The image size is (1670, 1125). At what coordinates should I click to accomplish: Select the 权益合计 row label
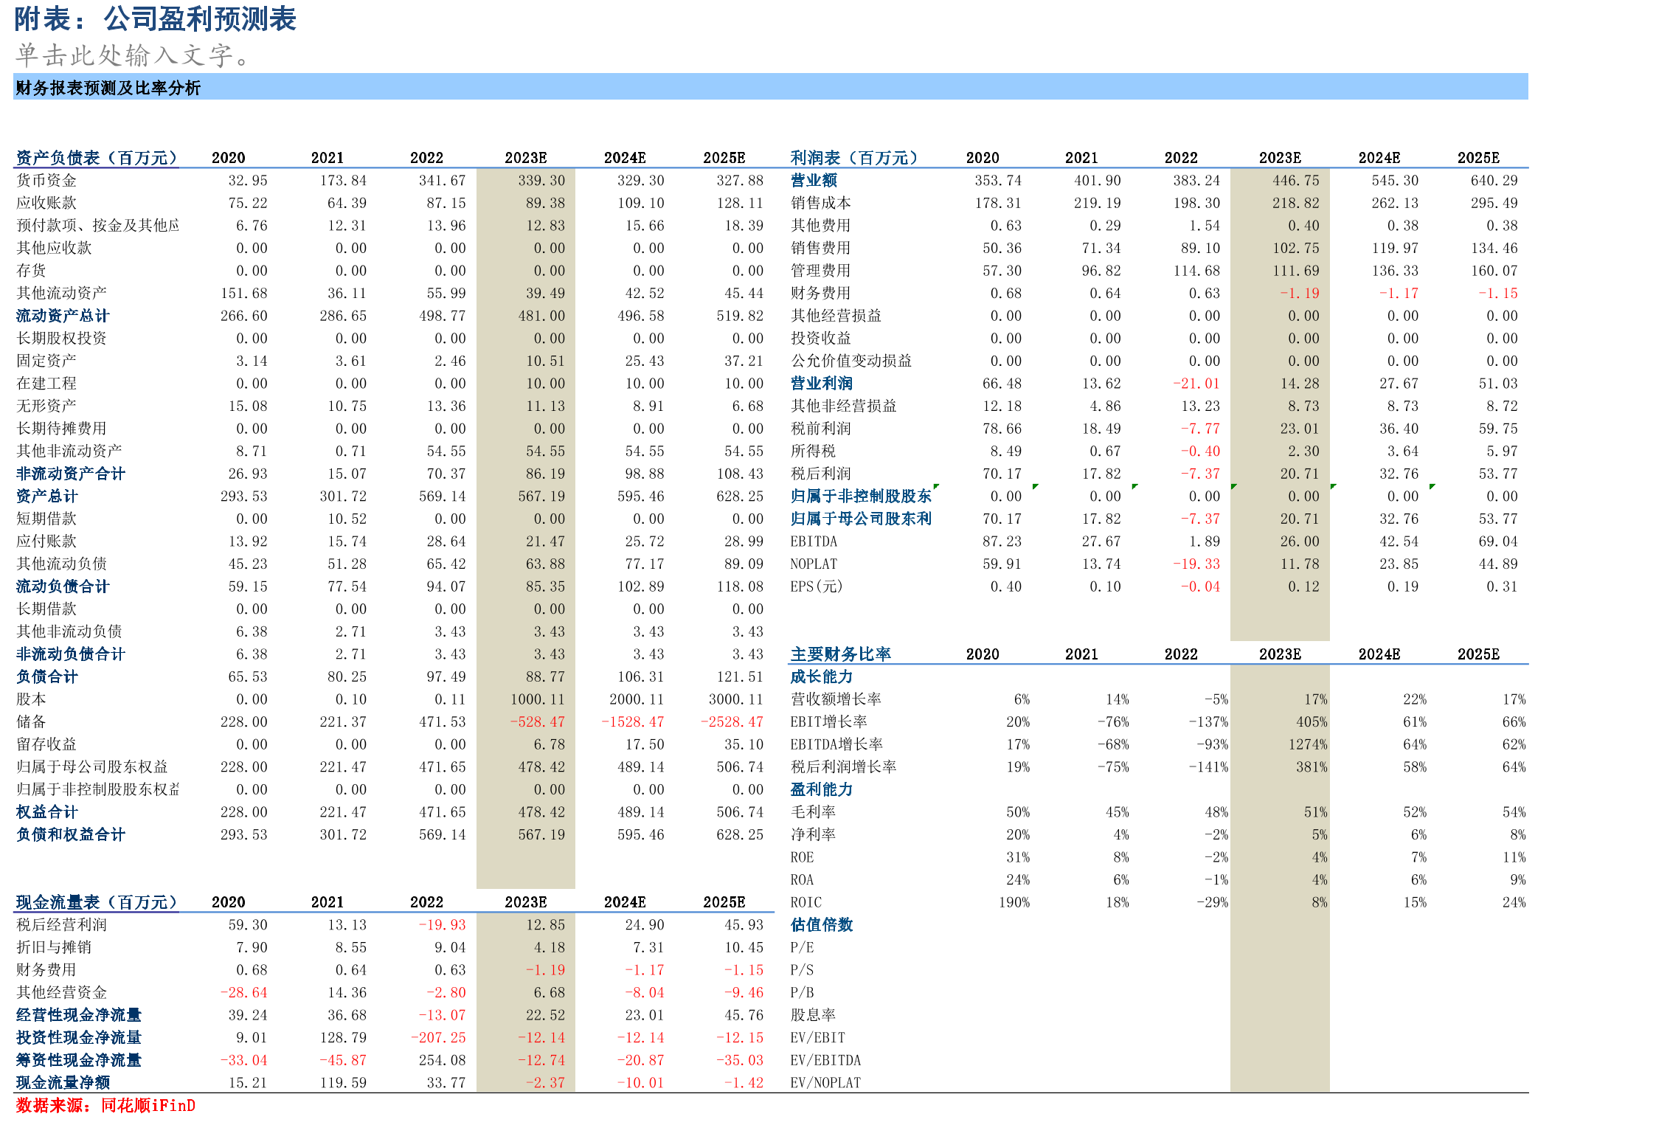pyautogui.click(x=46, y=812)
